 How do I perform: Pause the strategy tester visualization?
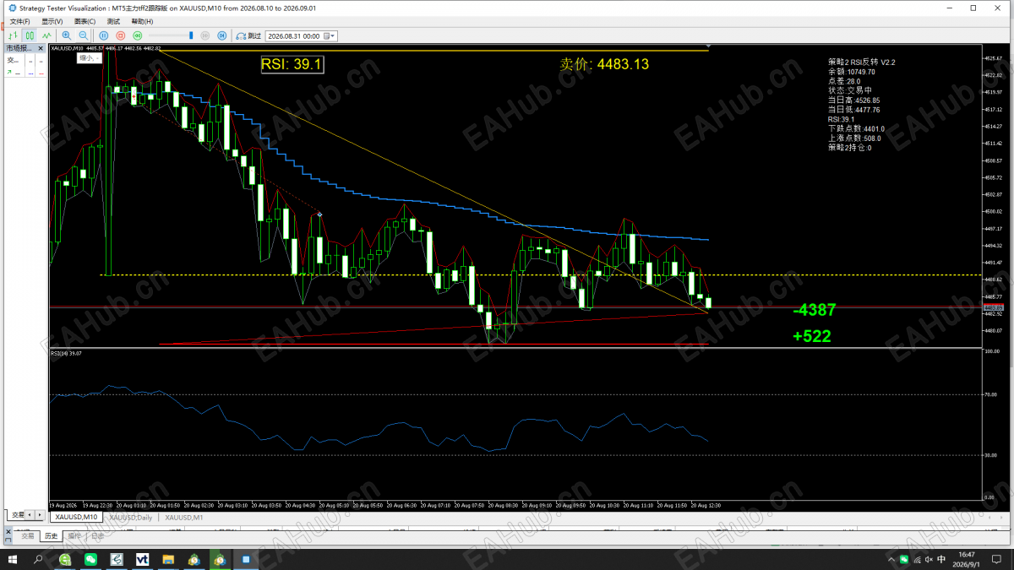(104, 35)
